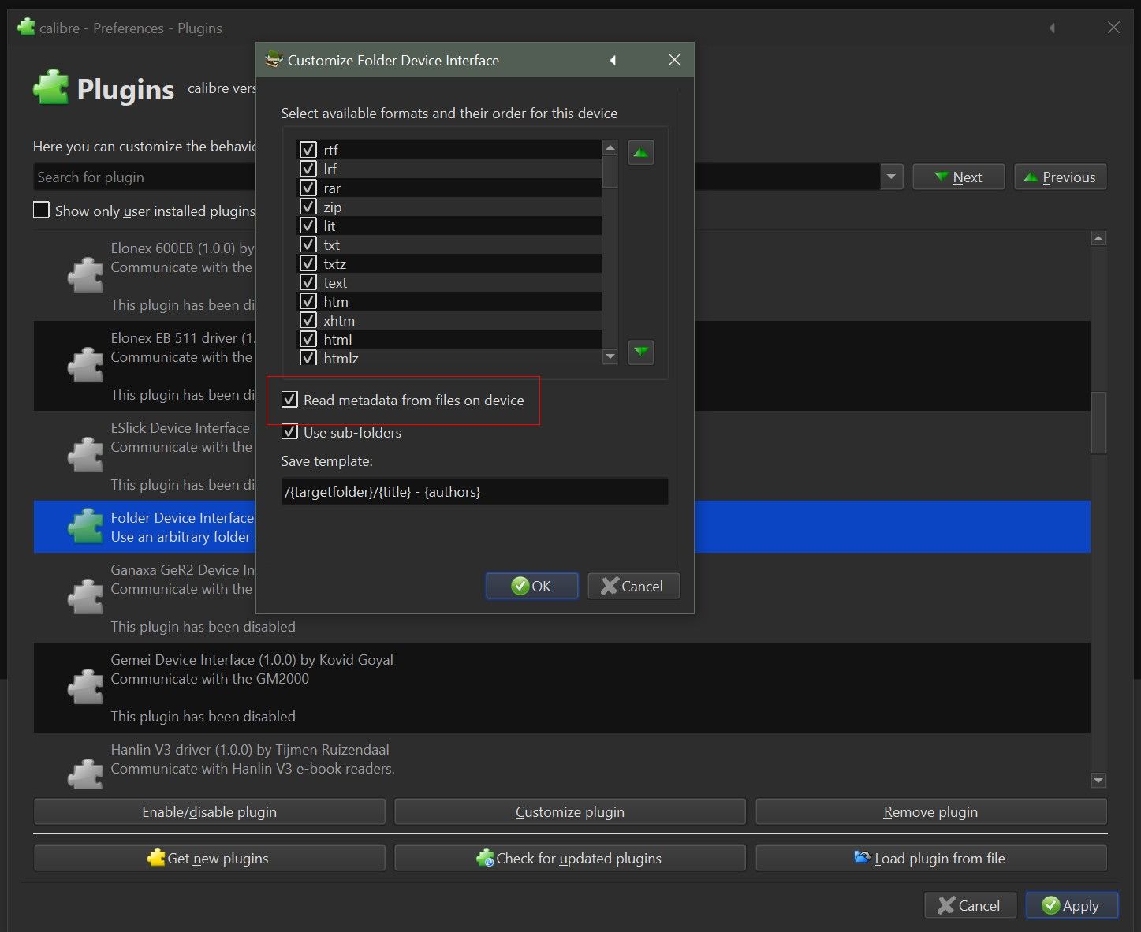Click the Folder Device Interface green puzzle icon
This screenshot has width=1141, height=932.
[85, 527]
